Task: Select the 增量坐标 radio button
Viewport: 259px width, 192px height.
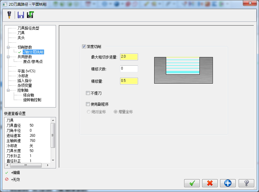Action: [x=115, y=112]
